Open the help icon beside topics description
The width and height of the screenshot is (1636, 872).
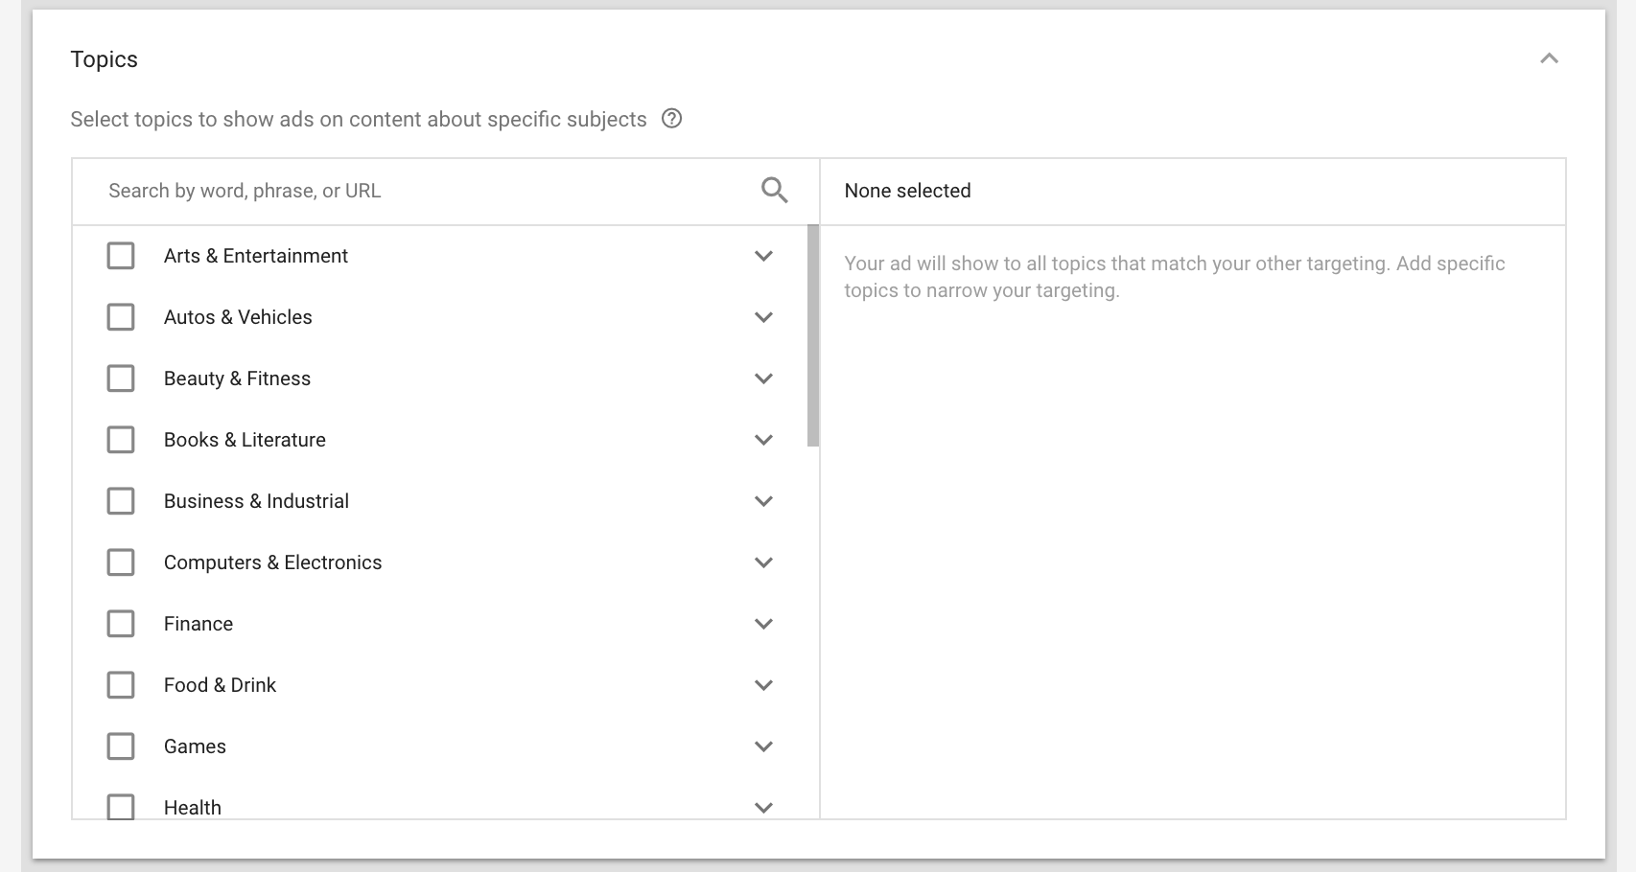[672, 119]
